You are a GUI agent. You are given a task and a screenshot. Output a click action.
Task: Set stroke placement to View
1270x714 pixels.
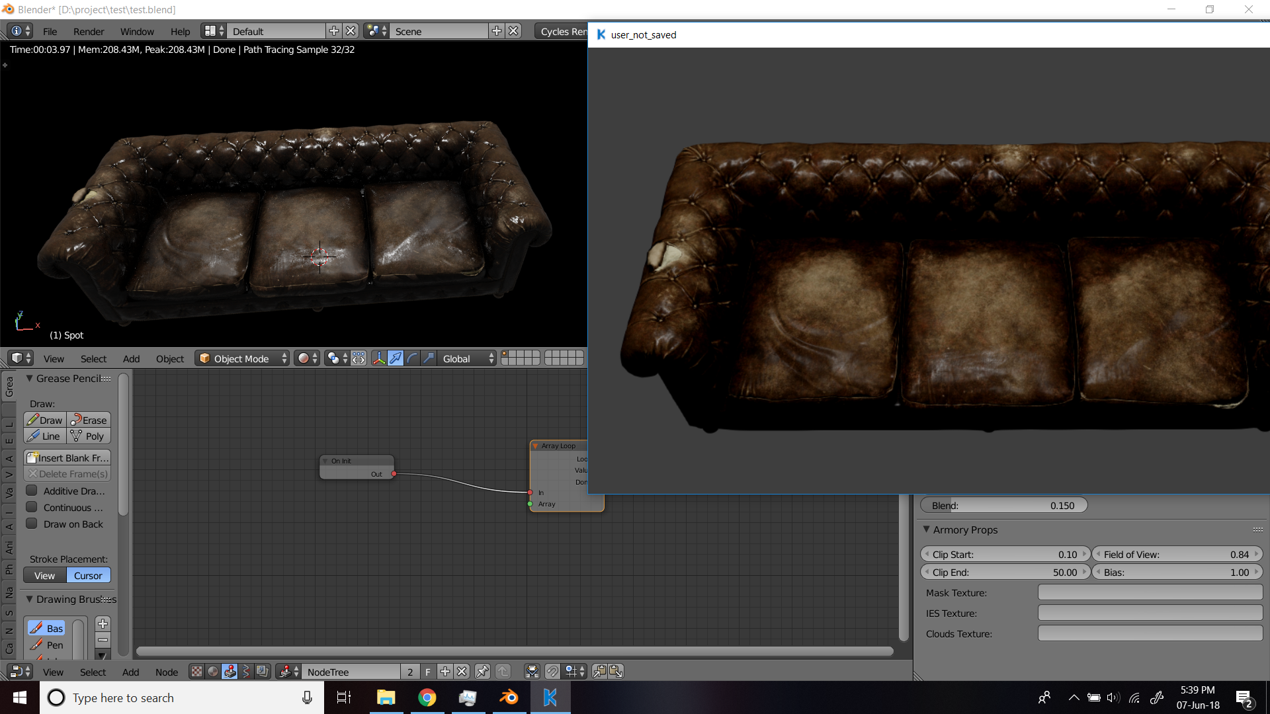tap(45, 575)
